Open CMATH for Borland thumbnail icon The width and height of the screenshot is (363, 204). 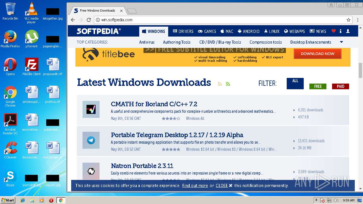91,109
